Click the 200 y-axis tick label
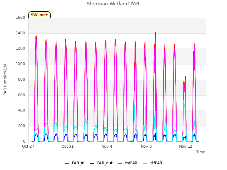227x170 pixels. (x=22, y=126)
